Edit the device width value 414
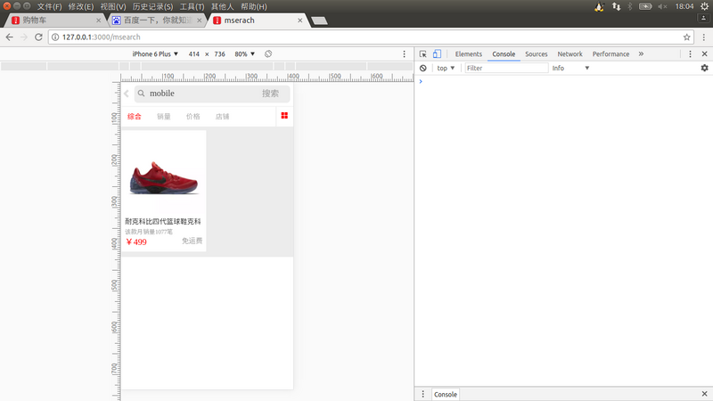 pos(194,53)
